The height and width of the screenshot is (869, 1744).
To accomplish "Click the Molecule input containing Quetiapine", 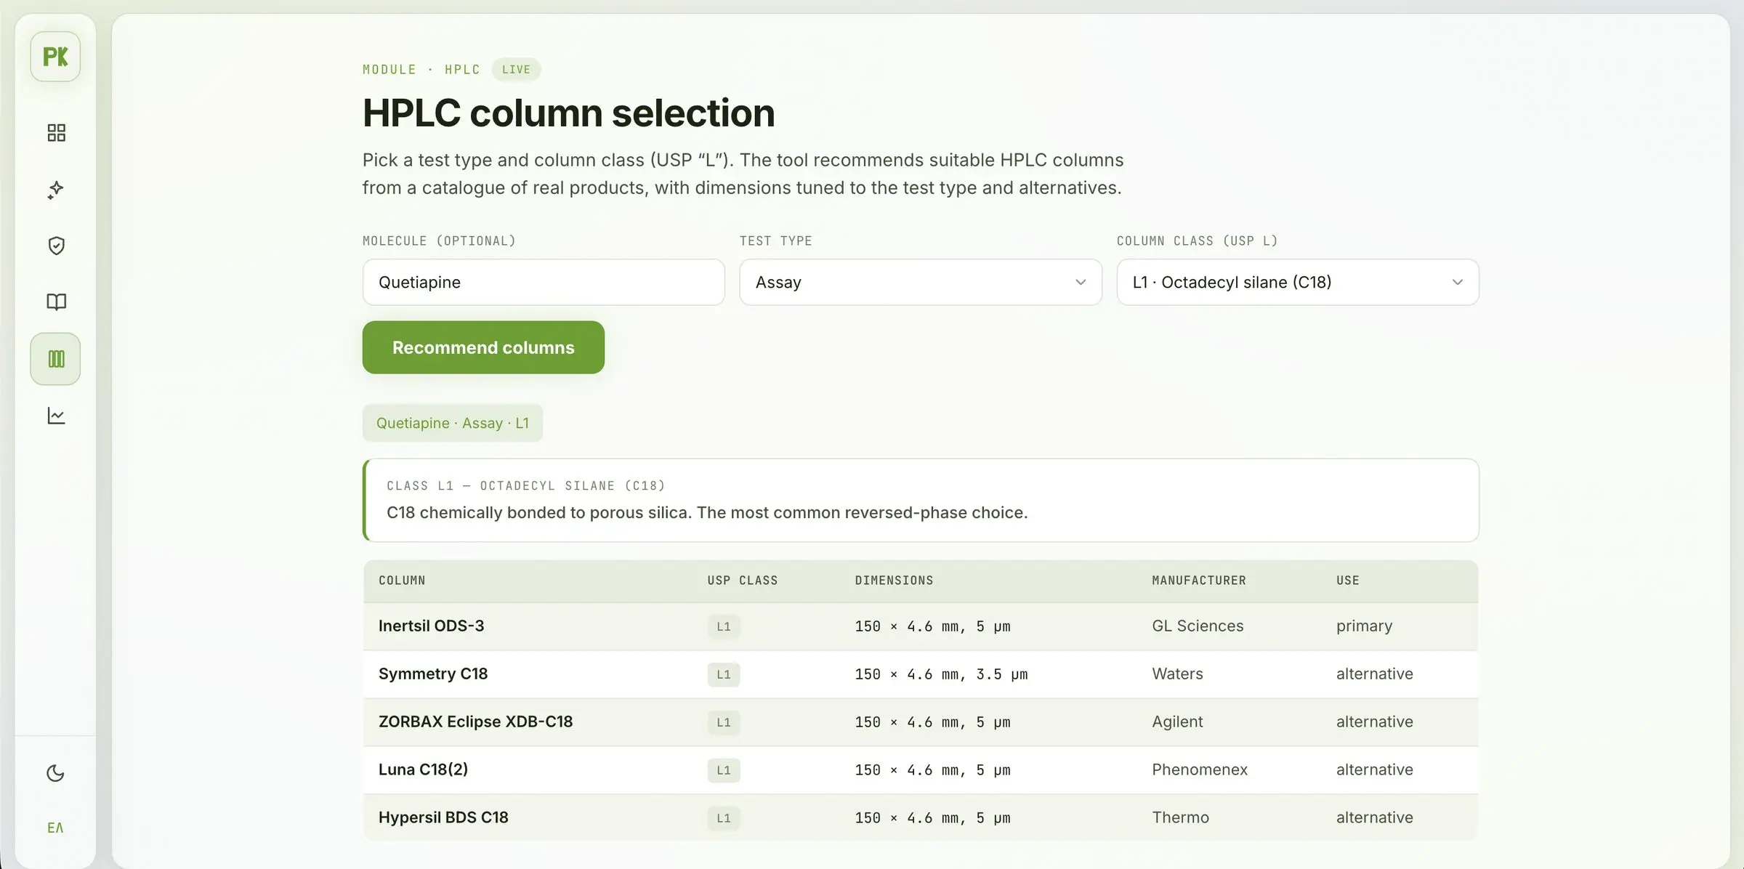I will [544, 282].
